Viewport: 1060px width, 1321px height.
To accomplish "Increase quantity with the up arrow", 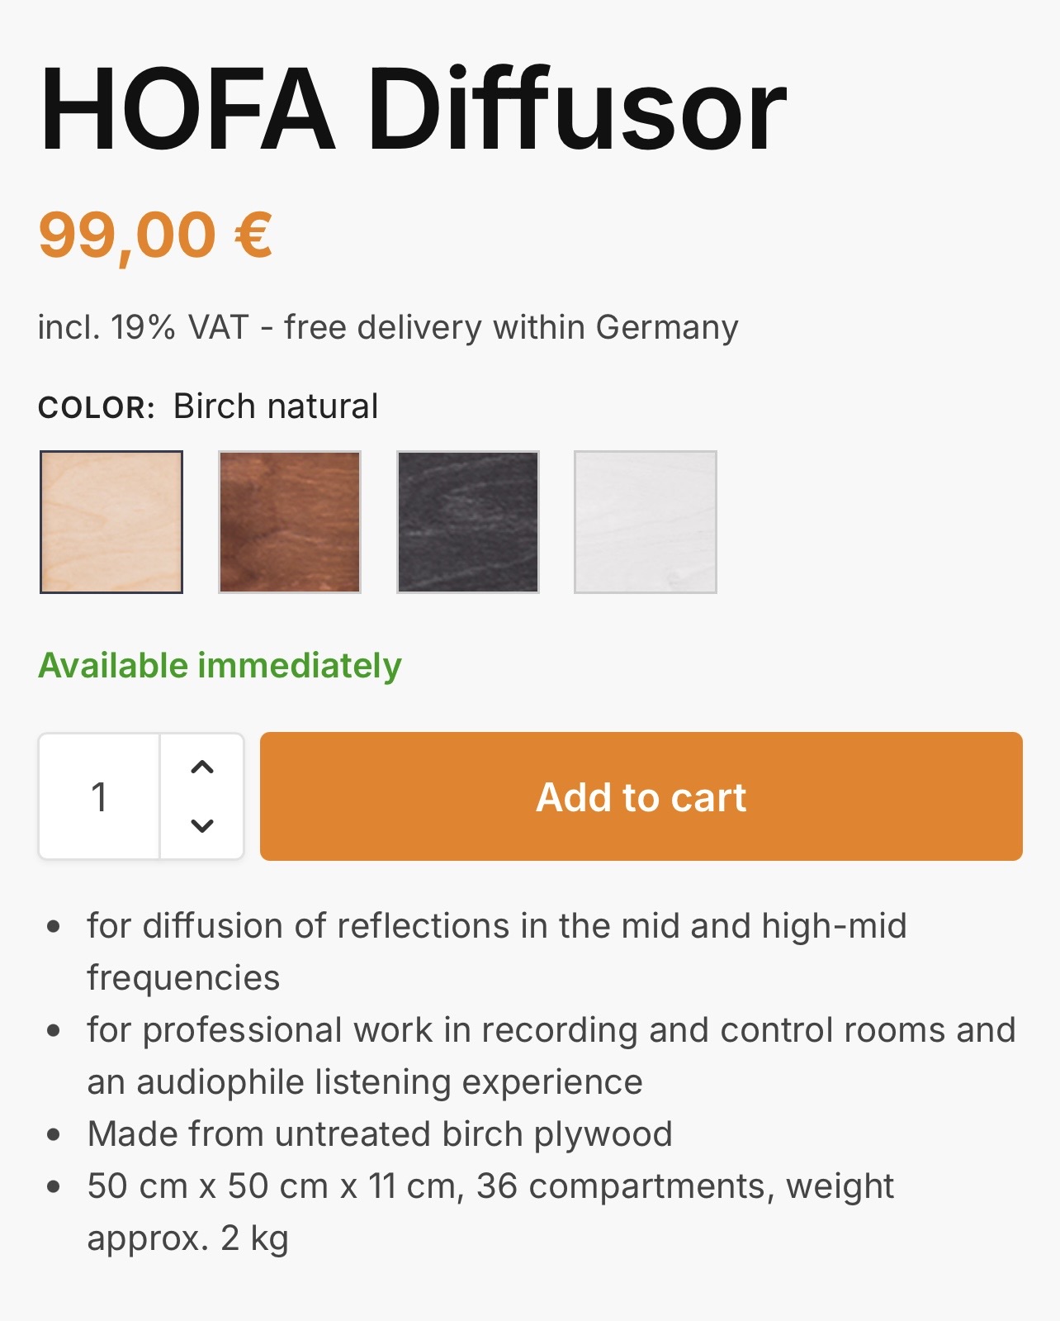I will (202, 767).
